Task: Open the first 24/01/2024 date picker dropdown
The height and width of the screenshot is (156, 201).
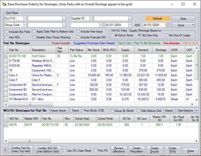Action: coord(130,25)
